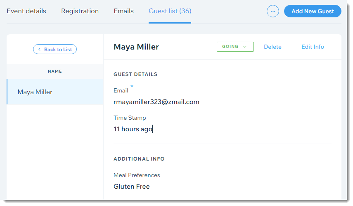Image resolution: width=353 pixels, height=206 pixels.
Task: Click the GUEST DETAILS section header
Action: 135,74
